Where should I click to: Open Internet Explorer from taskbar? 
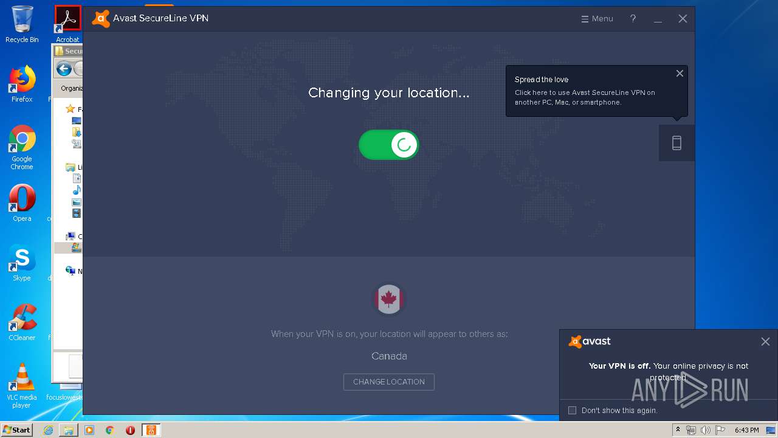48,430
